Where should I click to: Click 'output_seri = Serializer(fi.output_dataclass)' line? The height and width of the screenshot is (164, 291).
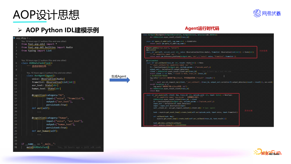(169, 69)
